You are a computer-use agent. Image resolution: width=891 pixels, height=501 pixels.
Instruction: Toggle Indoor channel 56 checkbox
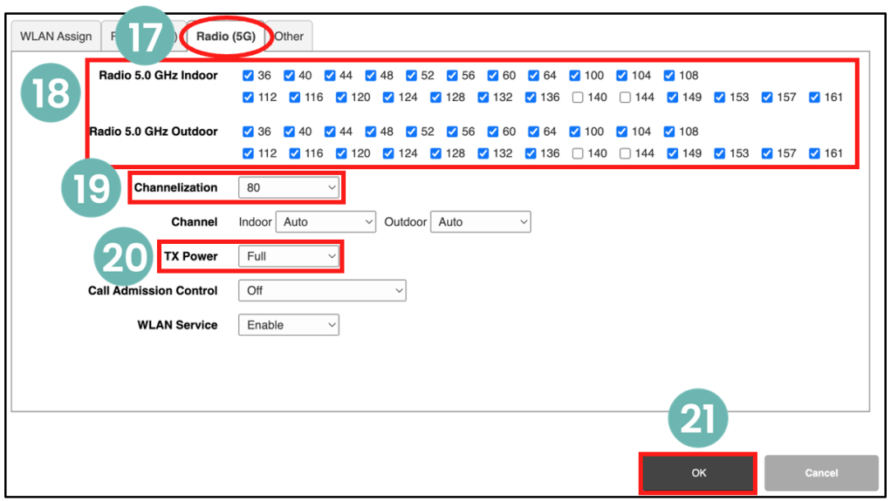(452, 76)
